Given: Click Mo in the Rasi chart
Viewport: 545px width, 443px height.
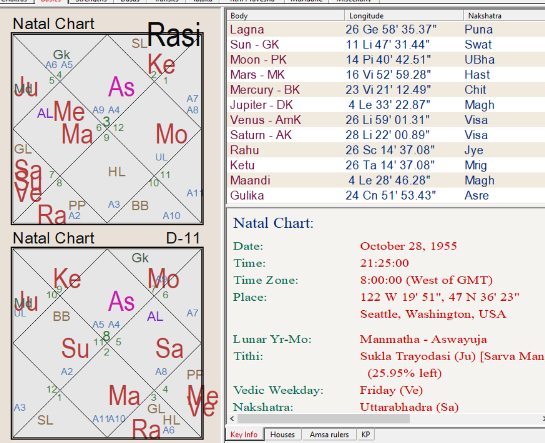Looking at the screenshot, I should pyautogui.click(x=171, y=134).
